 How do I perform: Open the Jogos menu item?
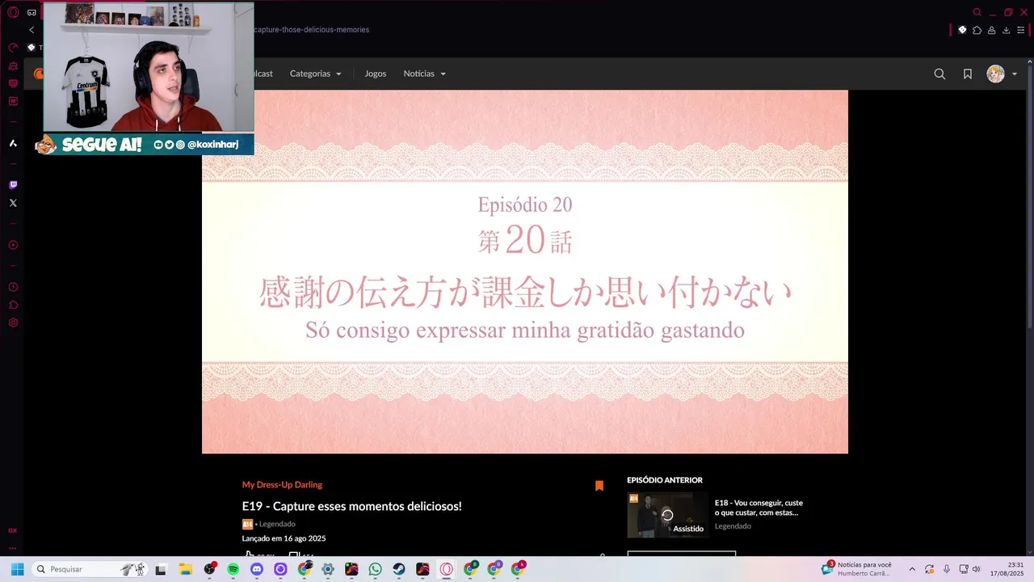tap(375, 74)
